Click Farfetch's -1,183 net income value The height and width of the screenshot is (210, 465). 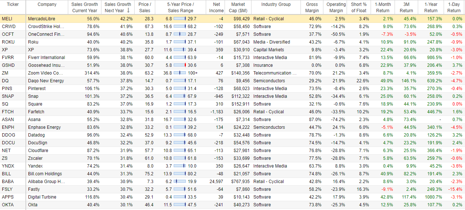(x=216, y=112)
